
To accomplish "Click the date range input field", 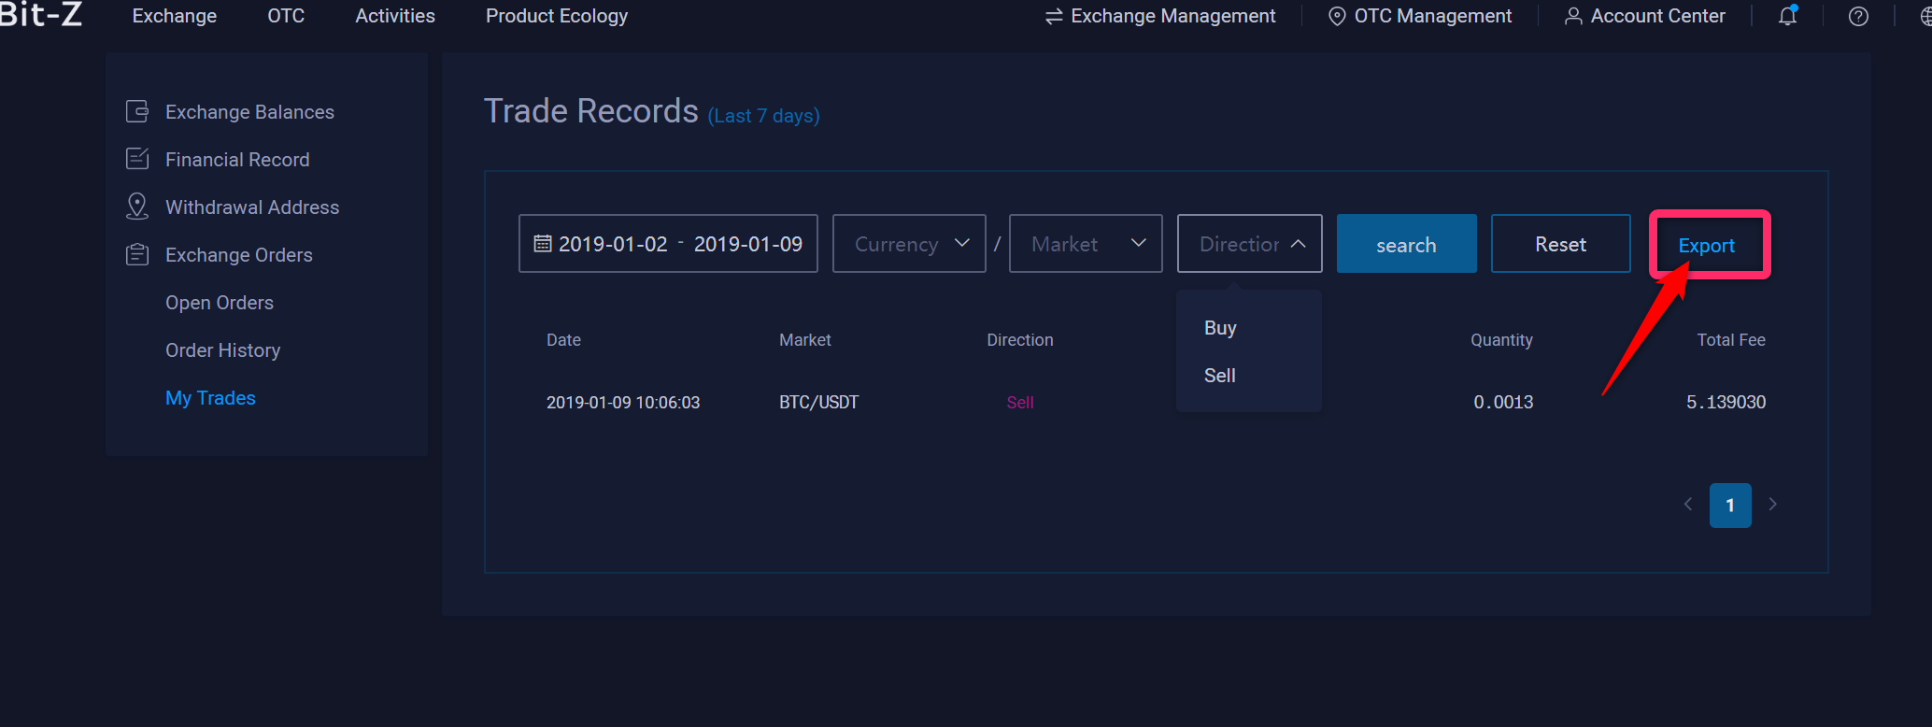I will point(680,244).
